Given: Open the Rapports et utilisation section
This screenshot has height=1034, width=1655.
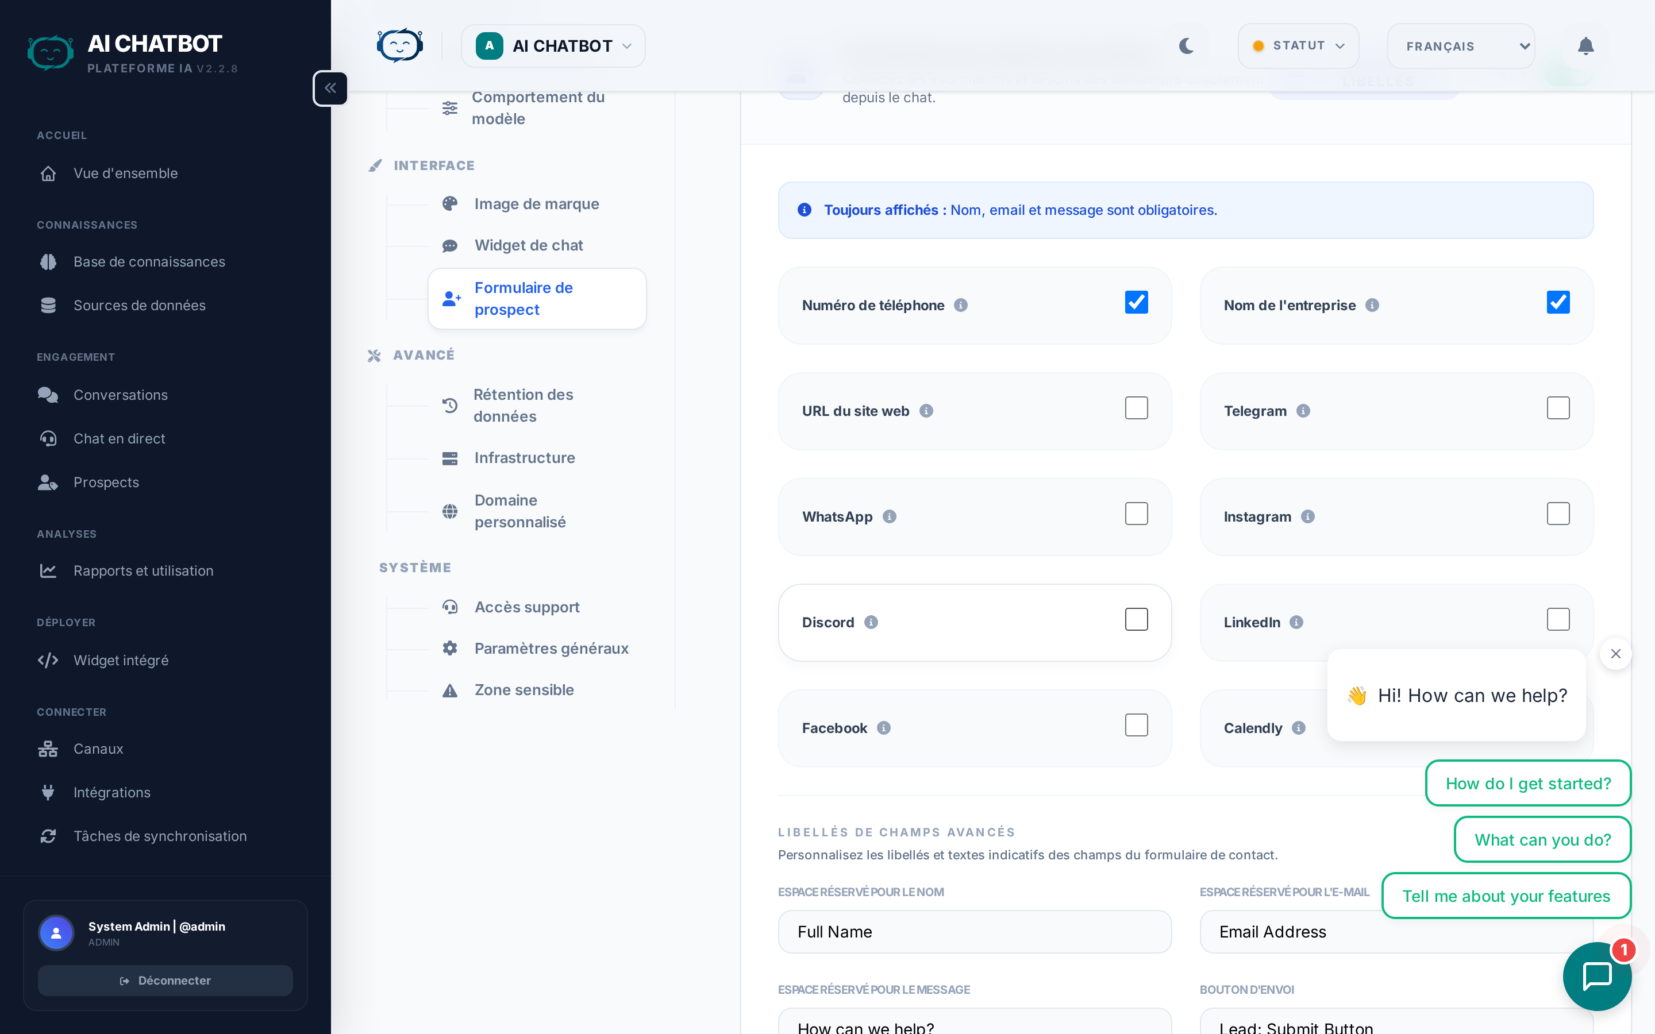Looking at the screenshot, I should click(143, 570).
